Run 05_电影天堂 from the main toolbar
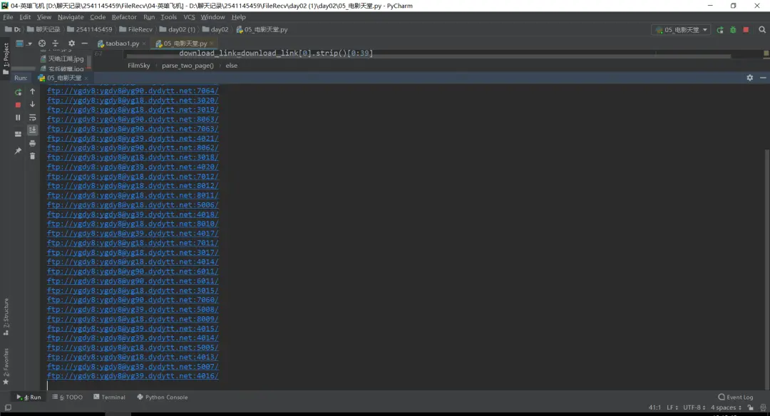This screenshot has width=770, height=416. (720, 29)
